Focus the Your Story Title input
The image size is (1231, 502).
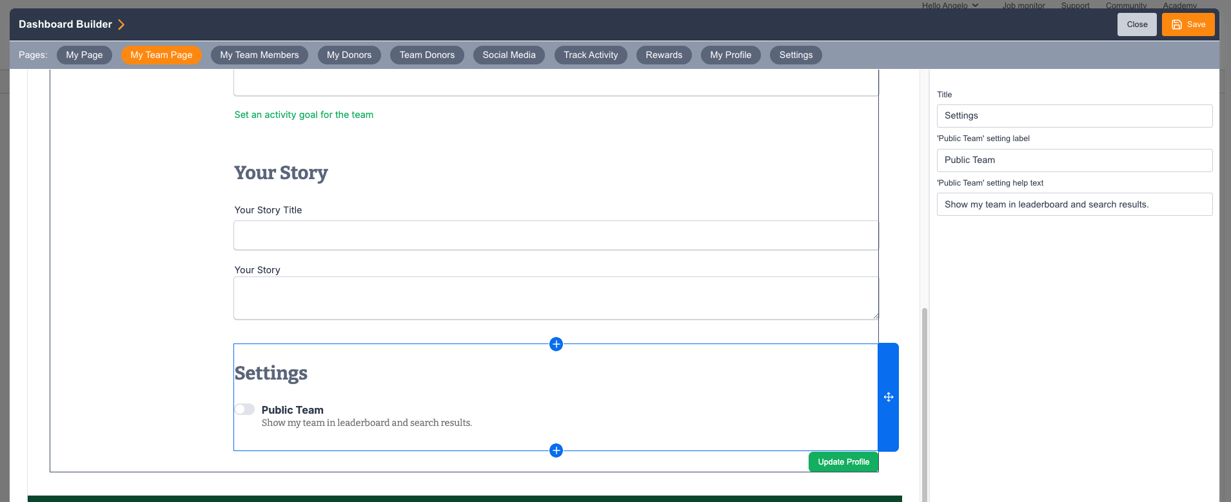click(x=556, y=235)
